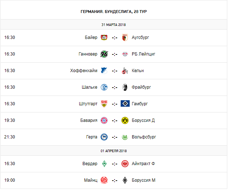Click the Schalke club logo

(x=104, y=87)
